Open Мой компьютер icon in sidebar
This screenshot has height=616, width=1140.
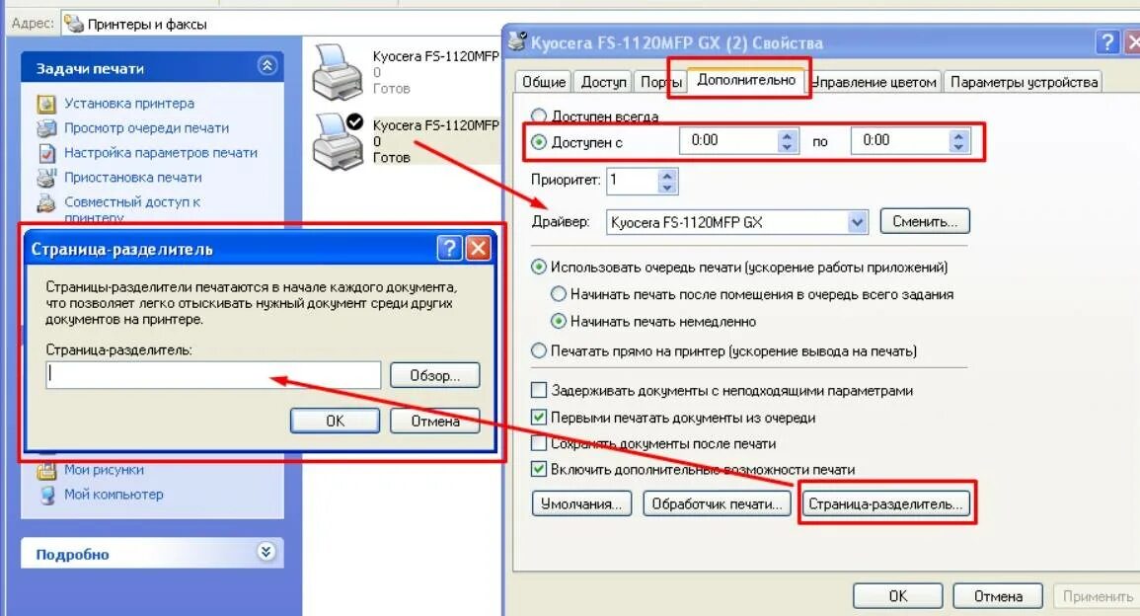(x=46, y=495)
